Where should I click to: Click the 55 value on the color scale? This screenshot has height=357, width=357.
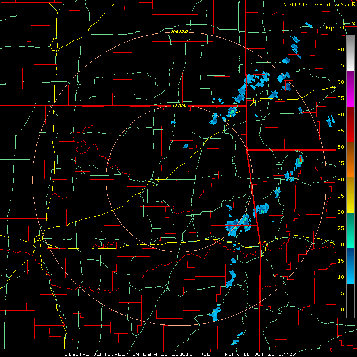point(341,131)
